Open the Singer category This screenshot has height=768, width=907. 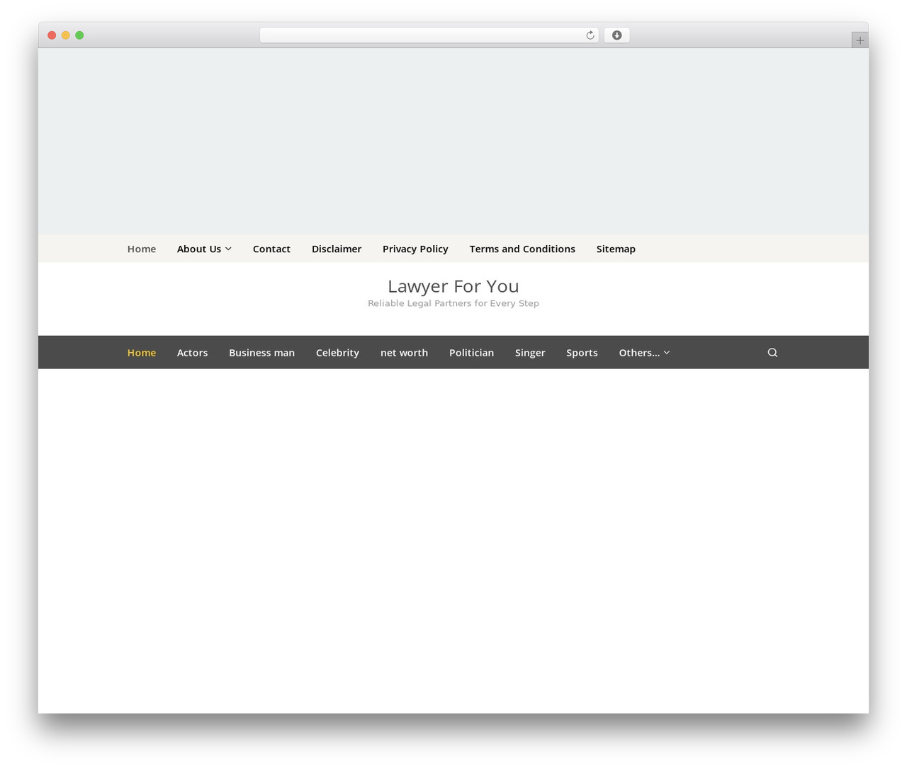[530, 353]
